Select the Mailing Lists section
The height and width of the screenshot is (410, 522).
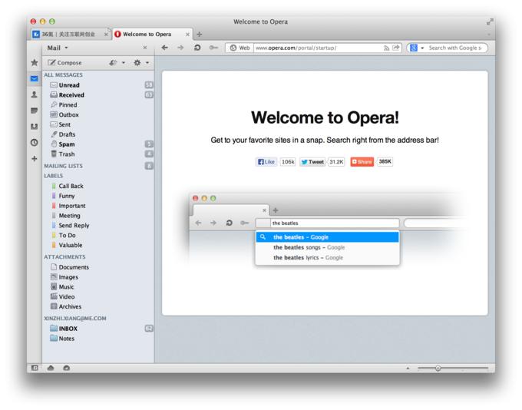98,166
